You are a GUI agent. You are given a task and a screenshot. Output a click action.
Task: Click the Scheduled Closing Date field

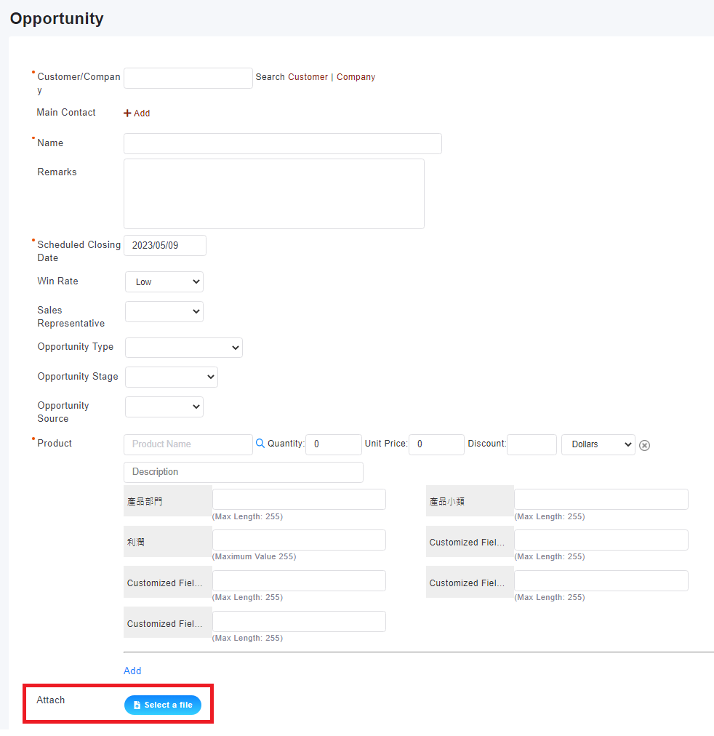165,246
